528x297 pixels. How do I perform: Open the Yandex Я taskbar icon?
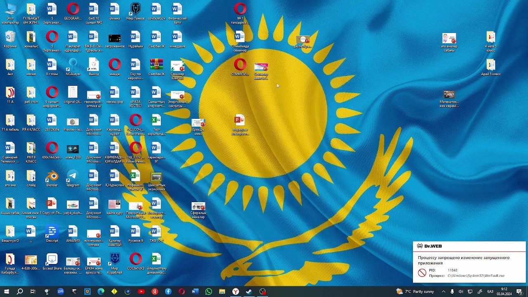tap(155, 292)
